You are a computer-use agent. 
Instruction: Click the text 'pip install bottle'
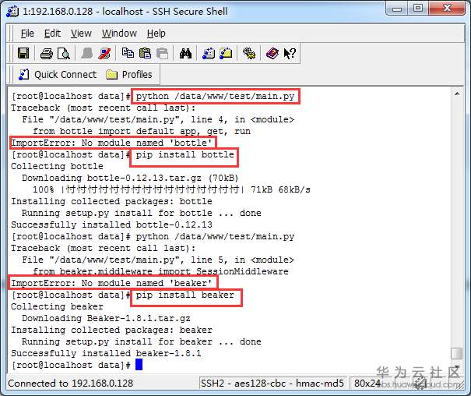tap(185, 155)
